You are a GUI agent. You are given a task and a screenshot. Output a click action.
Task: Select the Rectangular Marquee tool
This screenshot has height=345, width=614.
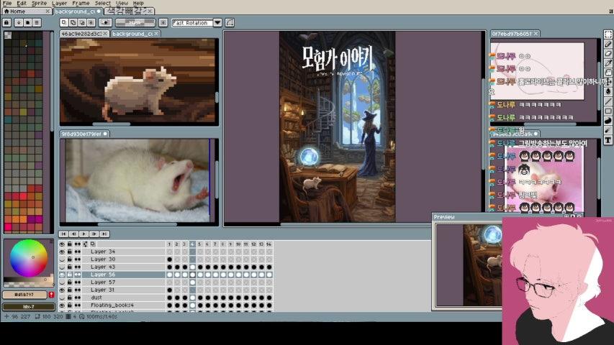[x=609, y=34]
